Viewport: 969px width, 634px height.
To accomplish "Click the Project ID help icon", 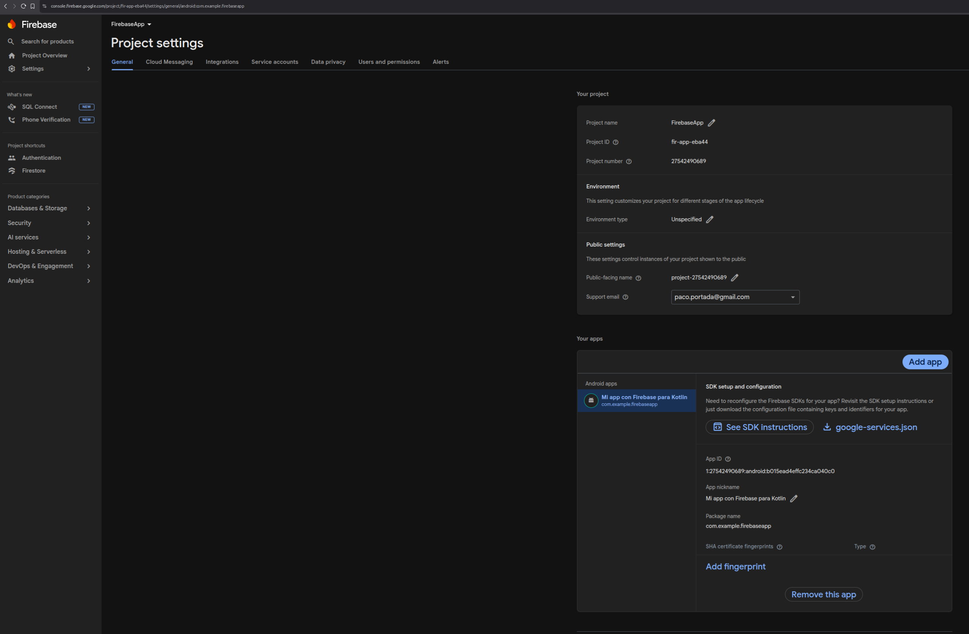I will 615,142.
